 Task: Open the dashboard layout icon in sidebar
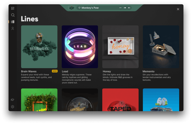tap(13, 8)
